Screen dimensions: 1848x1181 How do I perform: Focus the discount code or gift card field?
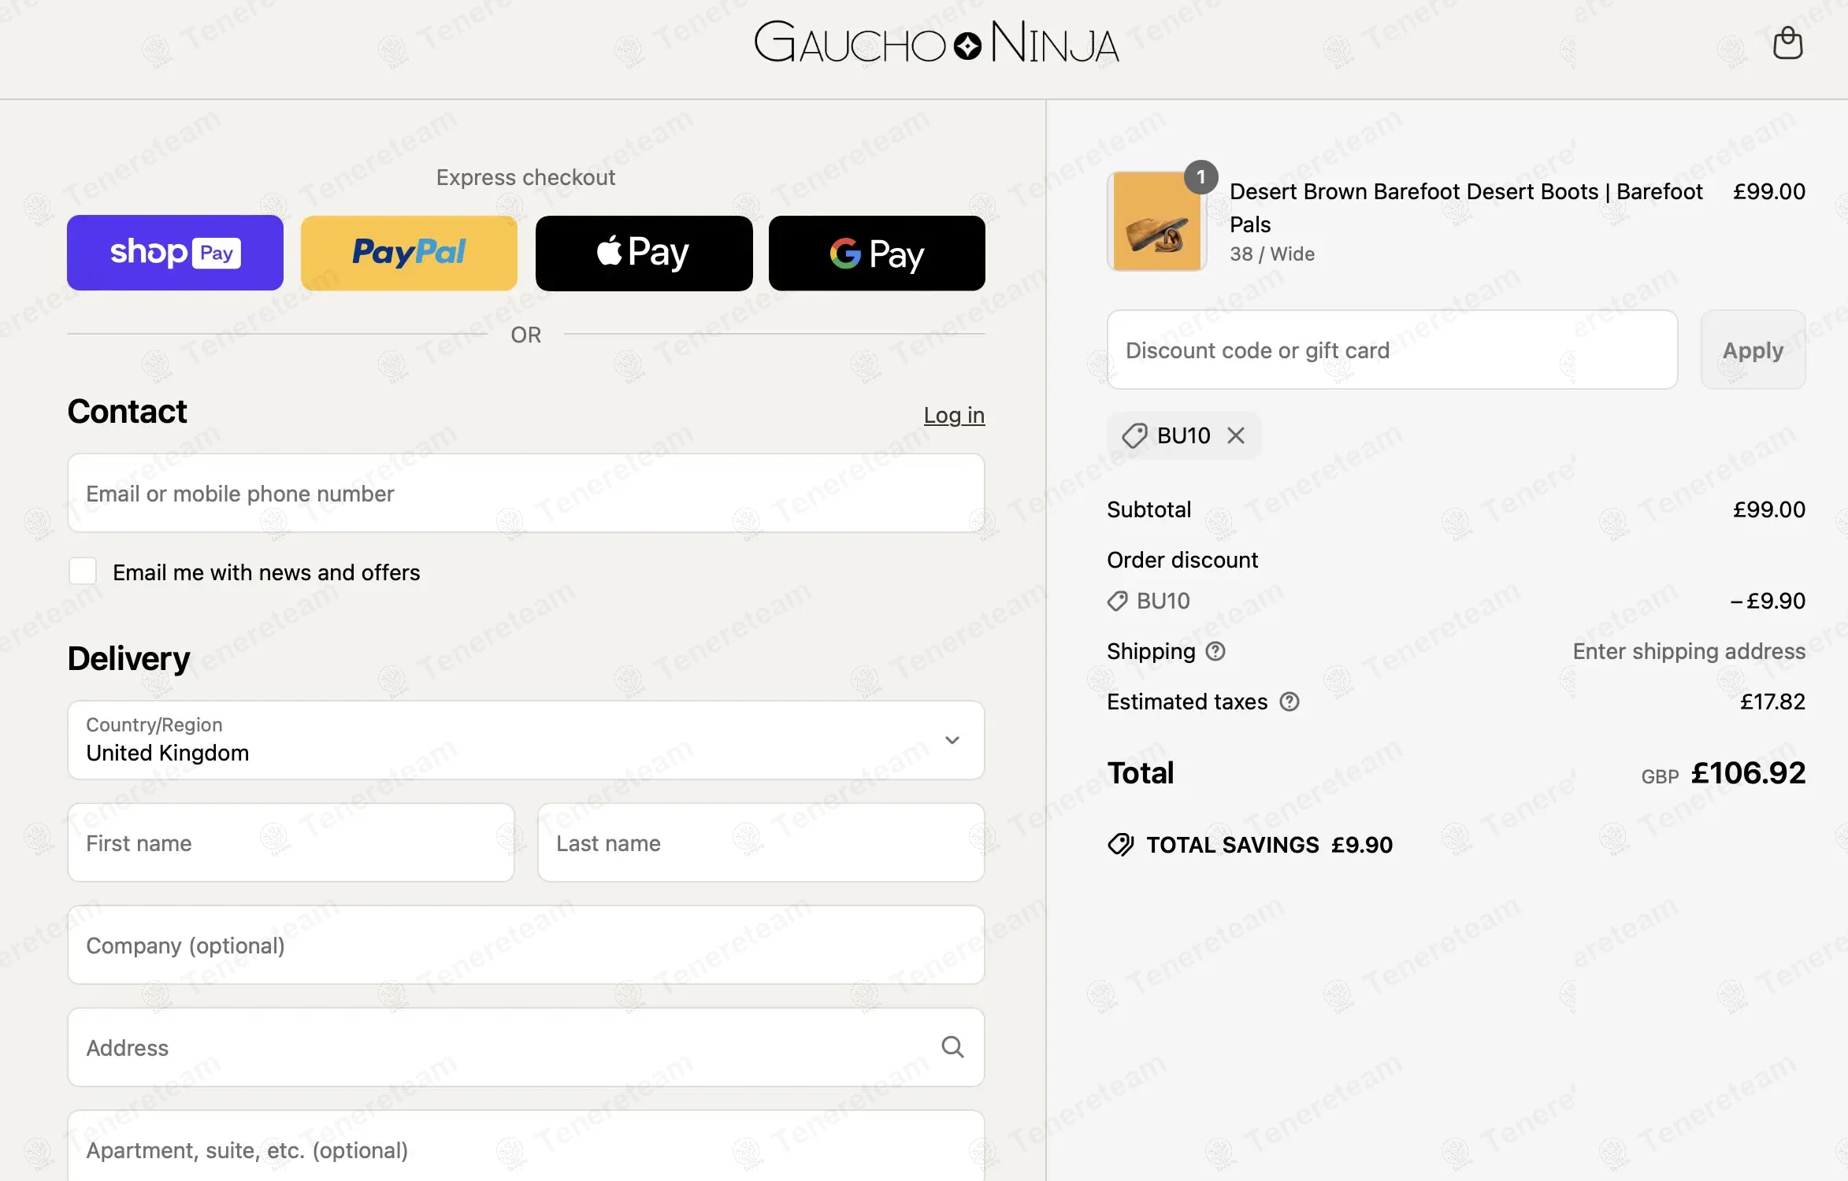coord(1392,350)
